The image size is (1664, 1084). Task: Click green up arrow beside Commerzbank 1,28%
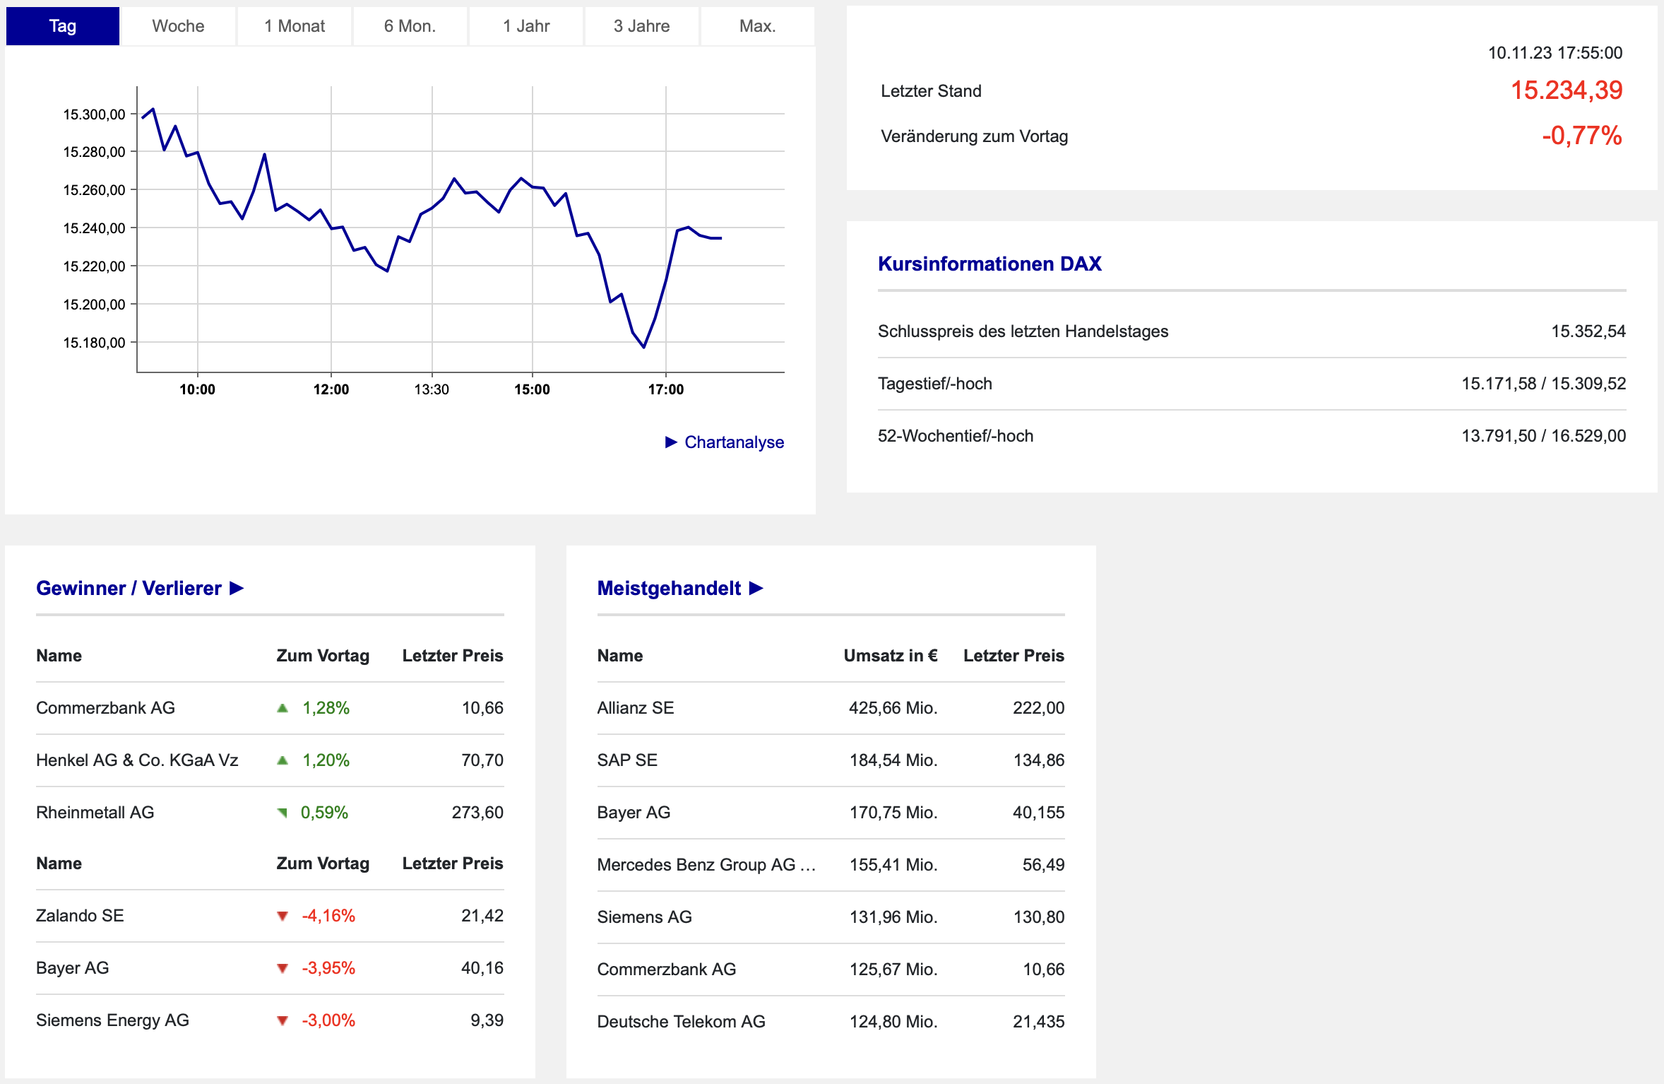[283, 708]
